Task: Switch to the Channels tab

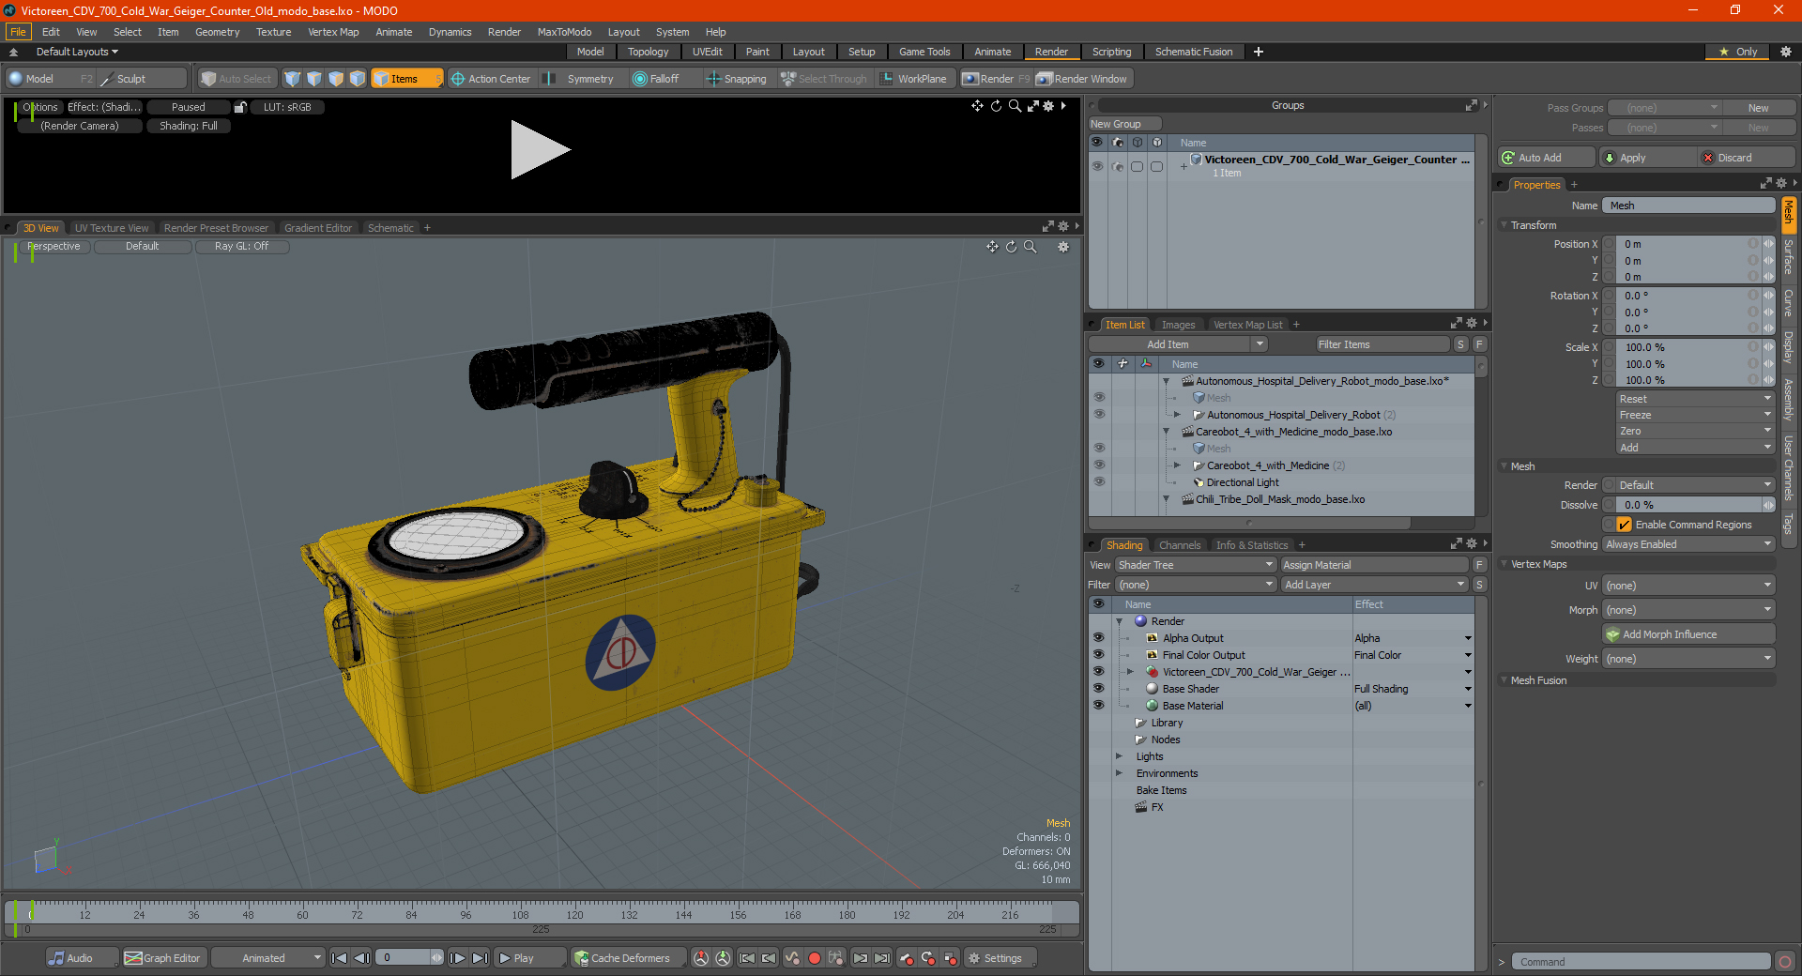Action: [x=1179, y=545]
